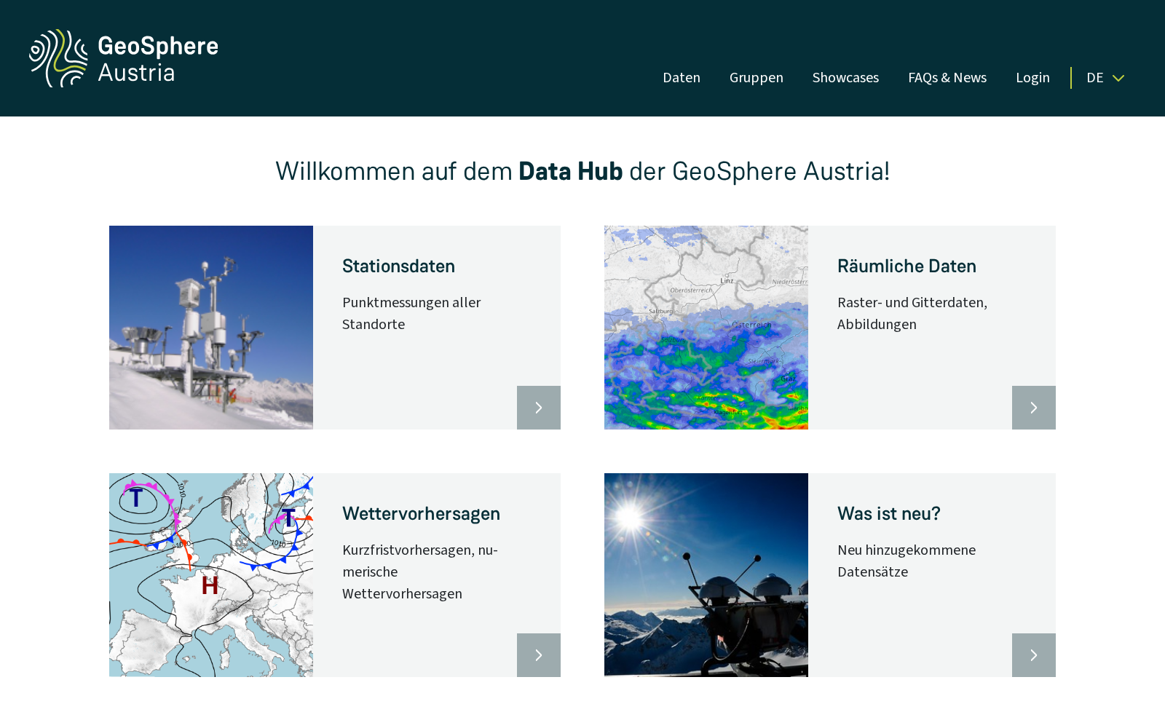
Task: Open the Was ist neu? heading
Action: [889, 514]
